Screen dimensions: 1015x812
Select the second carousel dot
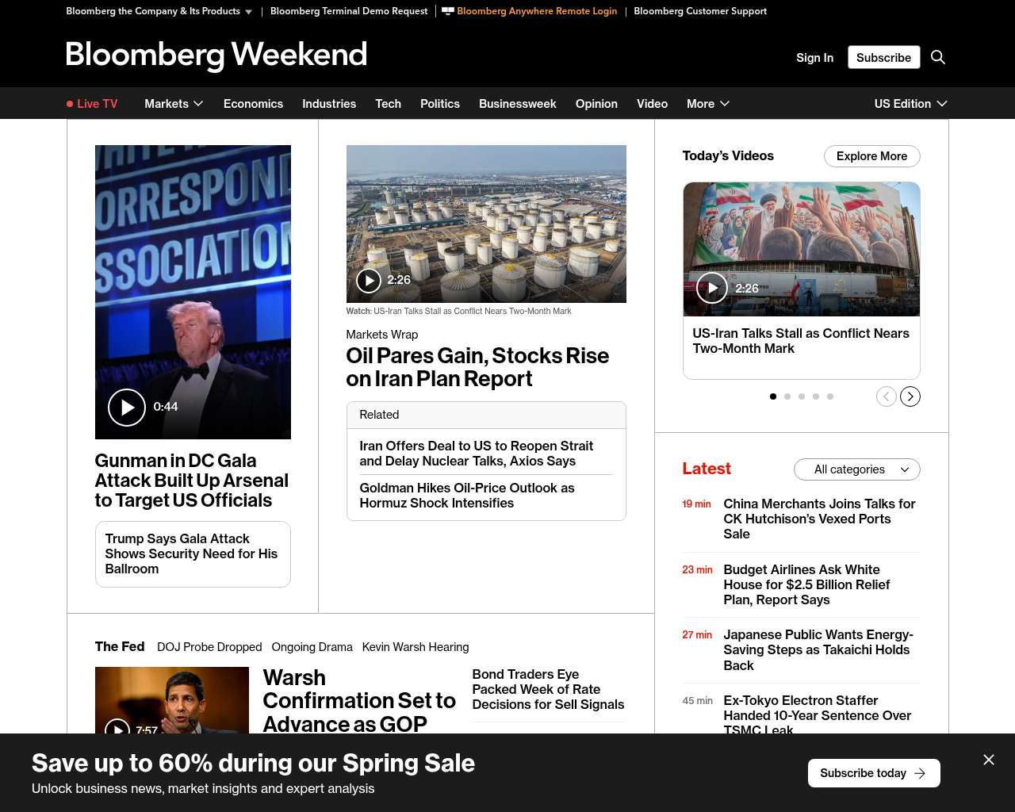pyautogui.click(x=787, y=396)
